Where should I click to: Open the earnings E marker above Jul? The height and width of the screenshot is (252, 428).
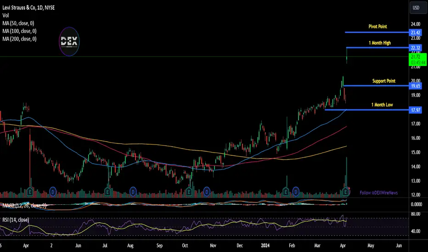107,192
